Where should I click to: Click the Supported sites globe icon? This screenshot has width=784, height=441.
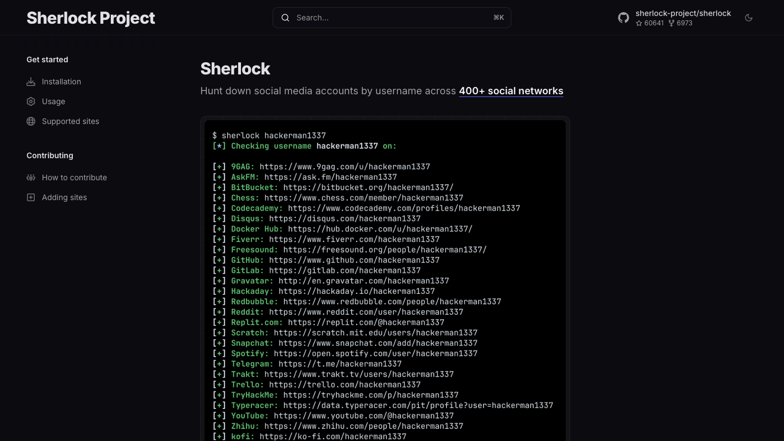[x=31, y=121]
